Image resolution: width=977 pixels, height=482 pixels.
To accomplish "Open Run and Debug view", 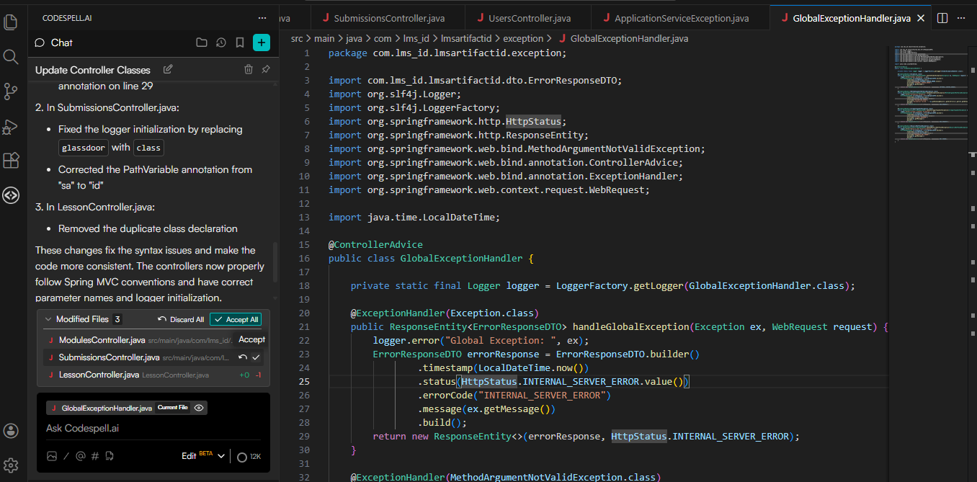I will click(x=11, y=126).
